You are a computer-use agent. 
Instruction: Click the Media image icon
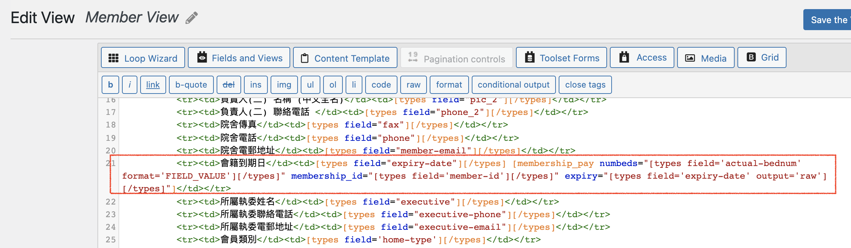point(690,58)
